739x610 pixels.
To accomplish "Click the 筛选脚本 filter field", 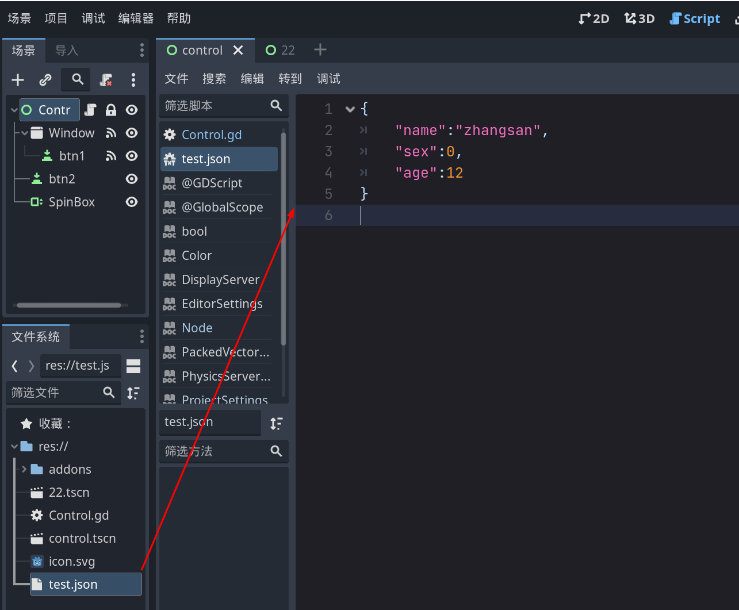I will point(224,106).
